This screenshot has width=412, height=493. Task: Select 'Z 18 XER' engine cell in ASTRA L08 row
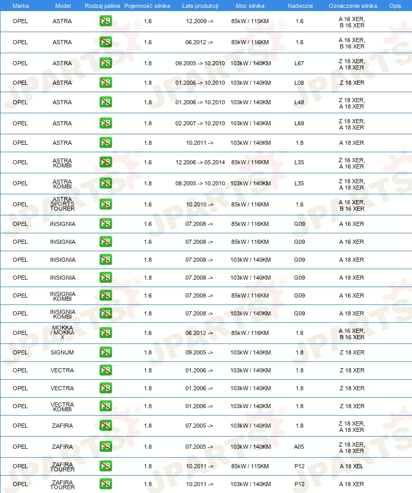point(352,83)
